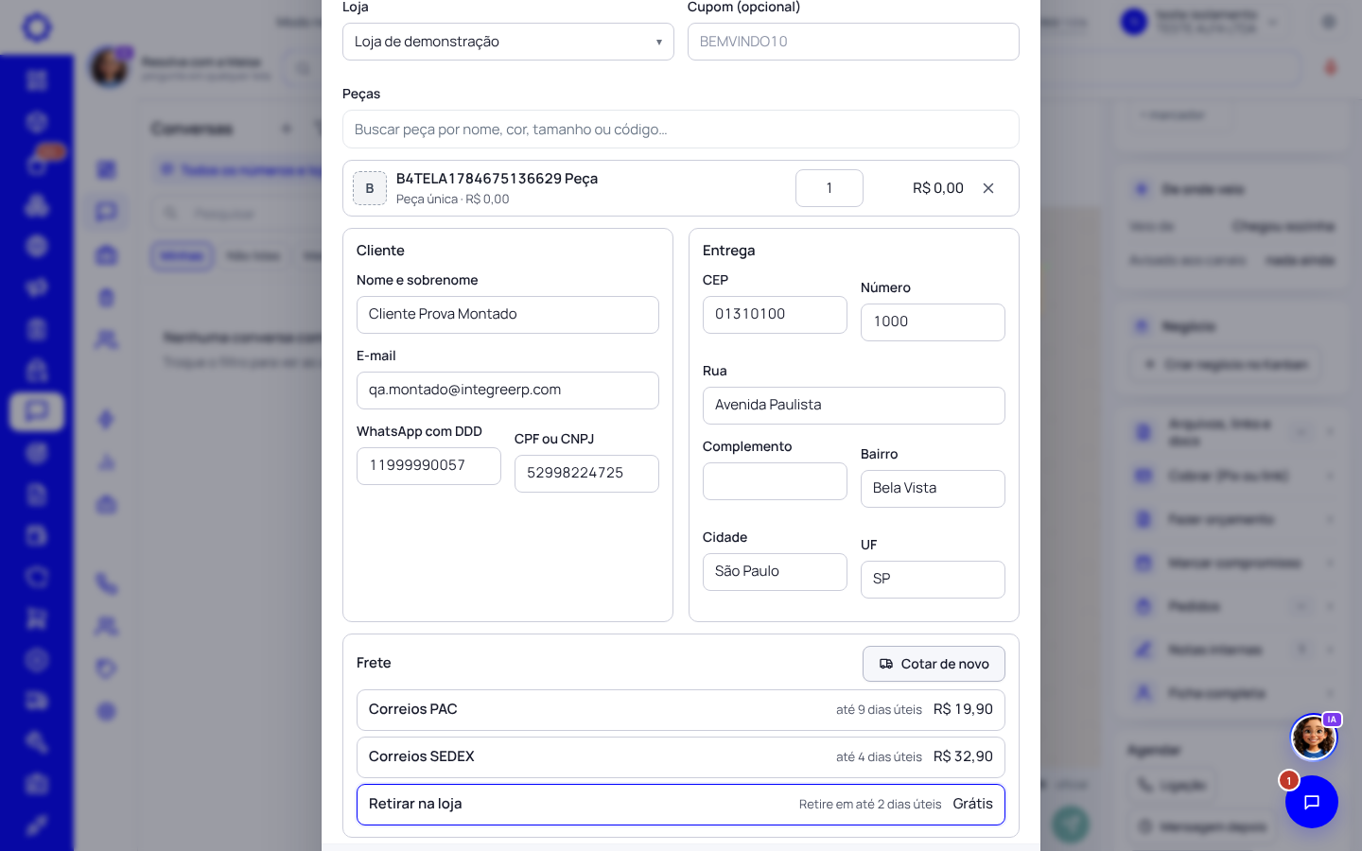Click the empty Complemento field
Viewport: 1362px width, 851px height.
[775, 481]
